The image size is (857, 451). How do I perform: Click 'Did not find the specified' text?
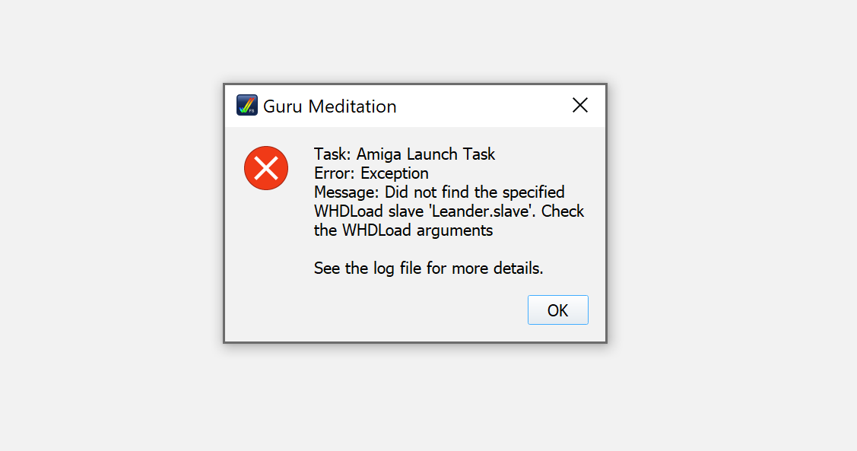pos(475,192)
